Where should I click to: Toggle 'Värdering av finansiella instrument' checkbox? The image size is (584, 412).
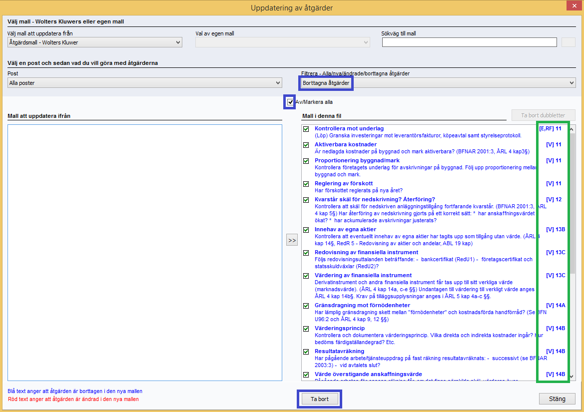click(x=306, y=276)
